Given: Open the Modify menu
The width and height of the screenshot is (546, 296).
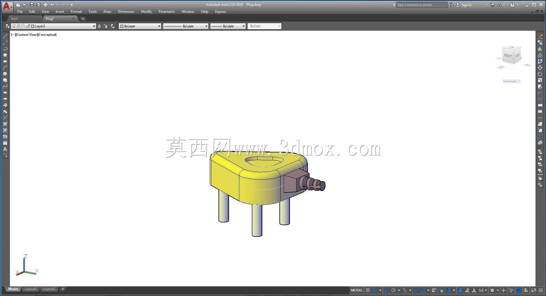Looking at the screenshot, I should (147, 12).
